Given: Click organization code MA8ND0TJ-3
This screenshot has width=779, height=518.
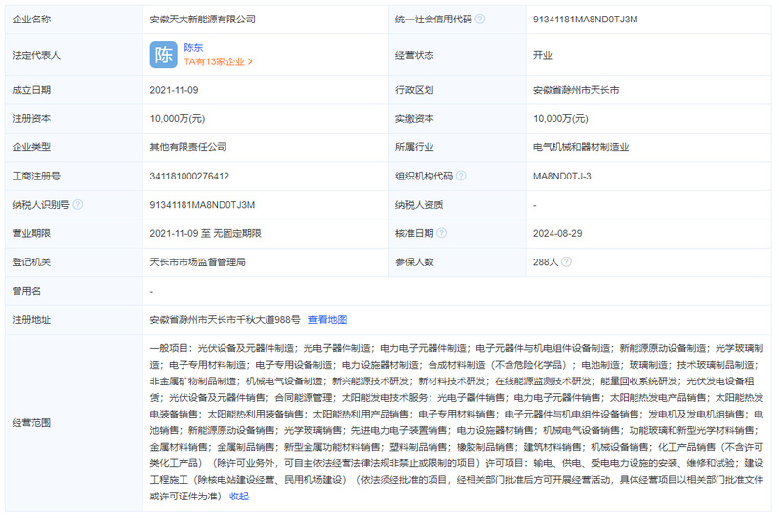Looking at the screenshot, I should 561,176.
